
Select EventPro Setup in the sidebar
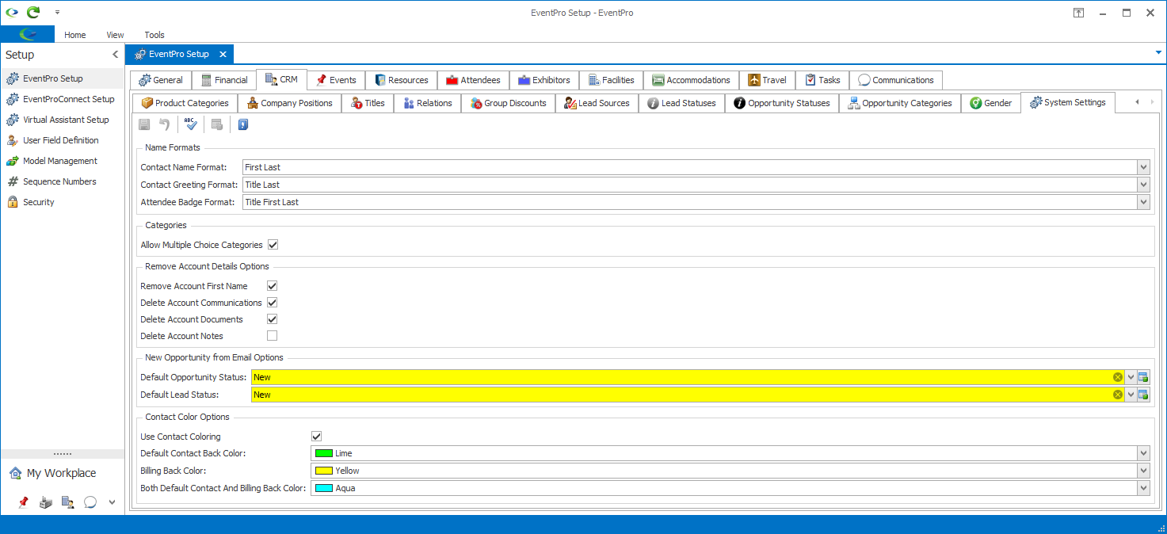click(x=62, y=78)
